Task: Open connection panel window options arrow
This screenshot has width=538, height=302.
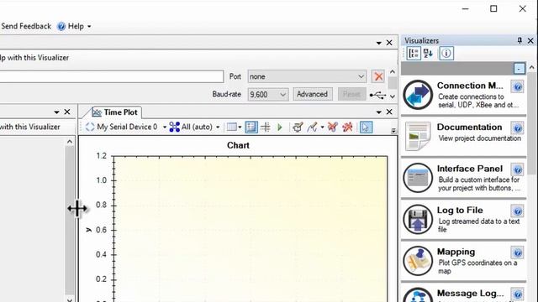Action: pos(379,43)
